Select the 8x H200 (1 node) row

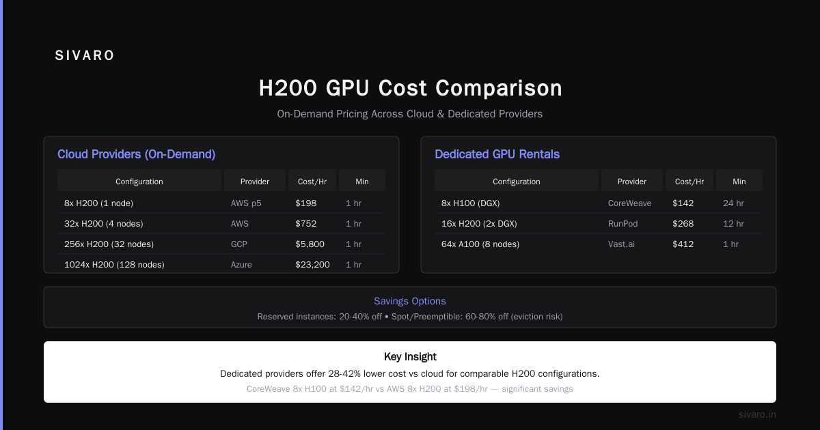click(x=221, y=203)
